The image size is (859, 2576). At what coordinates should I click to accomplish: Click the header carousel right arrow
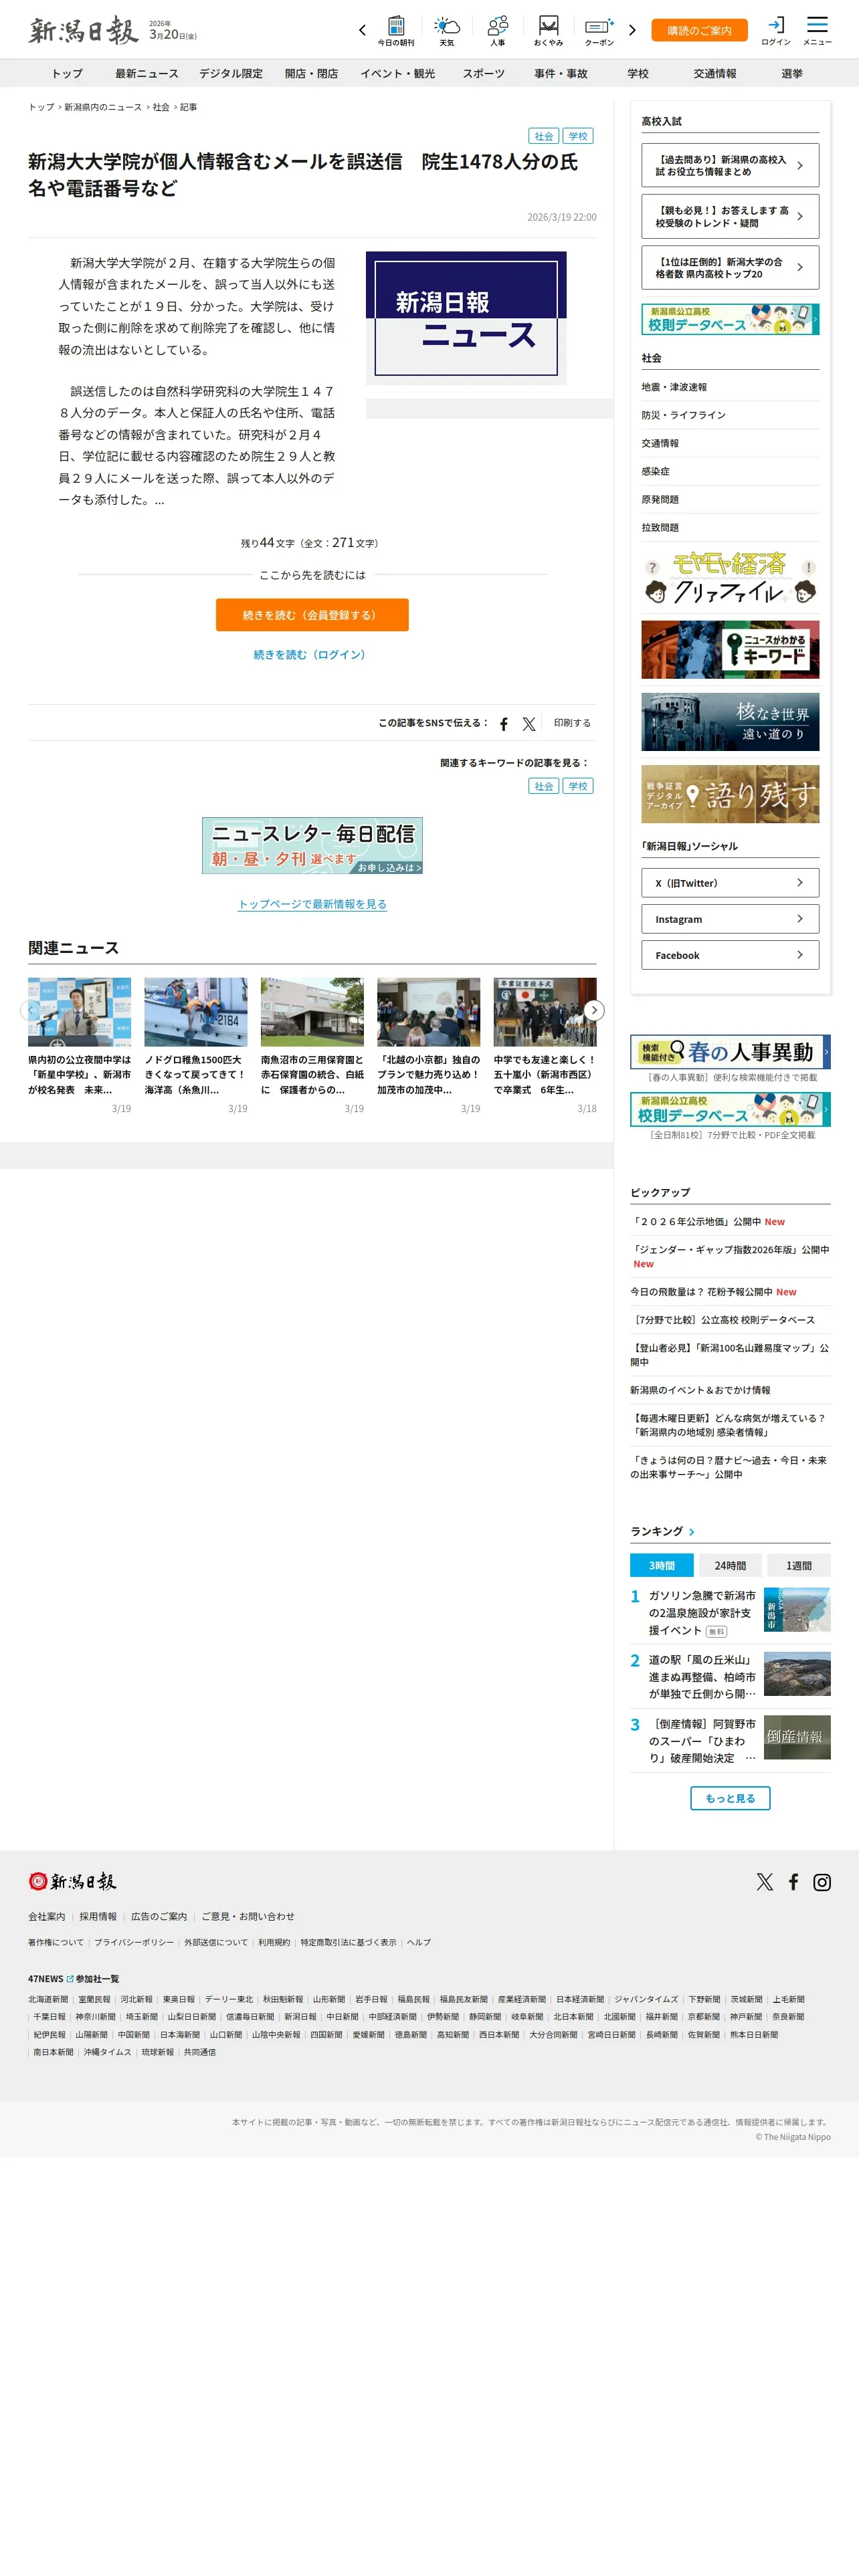(x=632, y=30)
